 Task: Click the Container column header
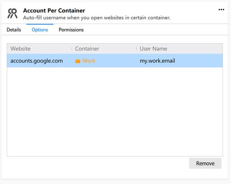pyautogui.click(x=104, y=49)
